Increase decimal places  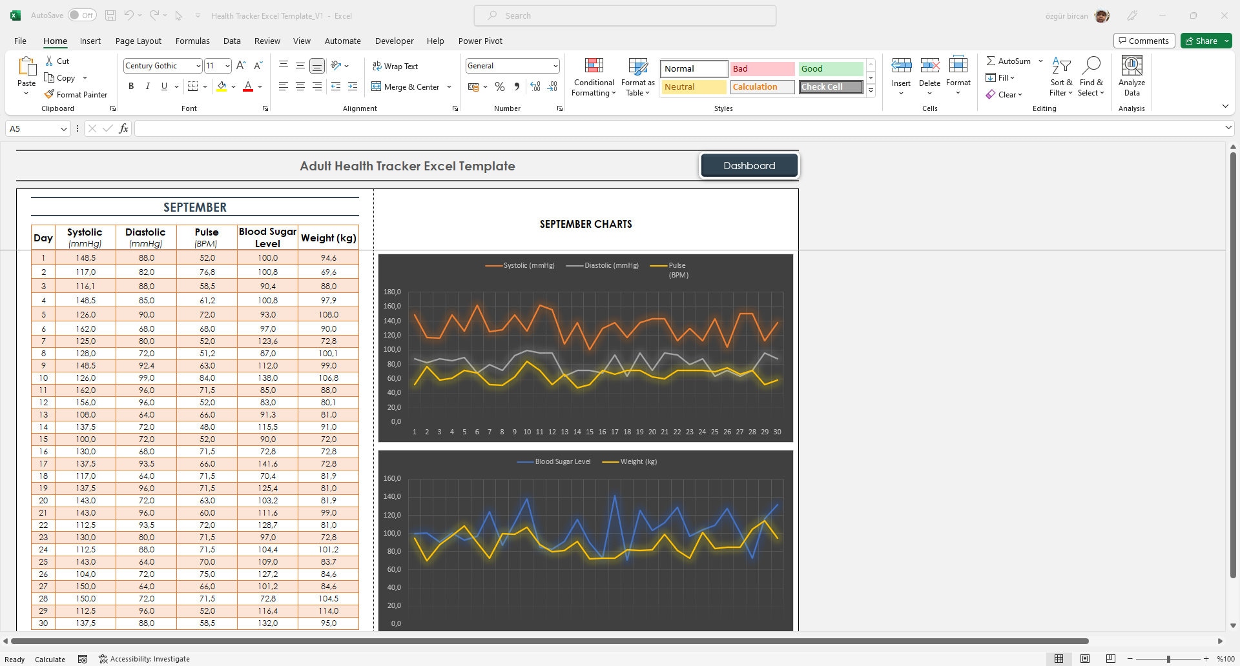535,86
